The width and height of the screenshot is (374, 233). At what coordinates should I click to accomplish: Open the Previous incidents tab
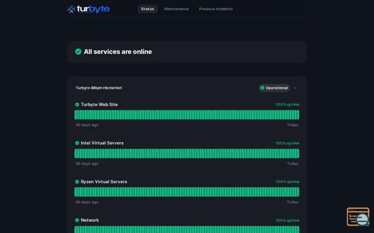coord(216,9)
